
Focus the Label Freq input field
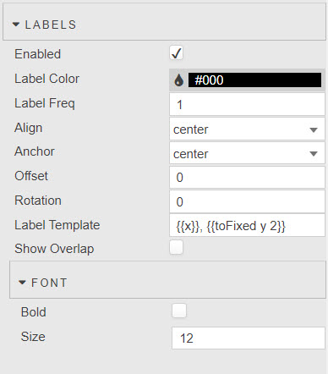coord(247,105)
